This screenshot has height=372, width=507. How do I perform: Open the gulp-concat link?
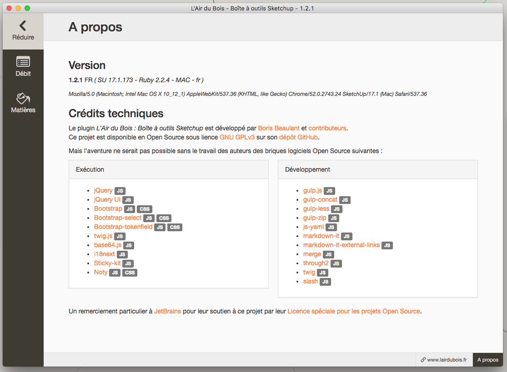click(x=320, y=199)
